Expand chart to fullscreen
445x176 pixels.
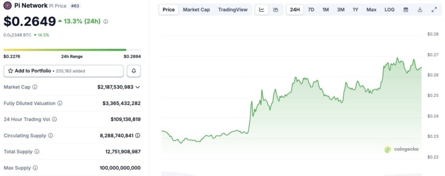coord(434,10)
